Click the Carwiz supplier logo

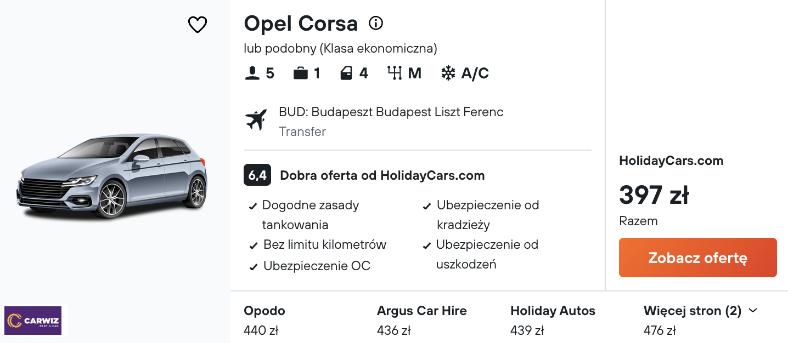[33, 320]
